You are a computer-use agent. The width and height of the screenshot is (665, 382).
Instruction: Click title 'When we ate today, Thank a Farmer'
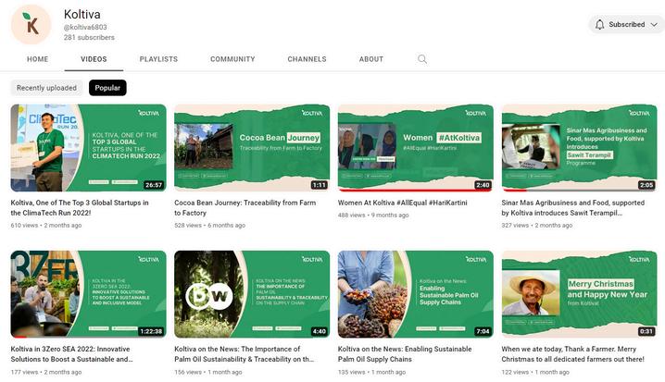[x=572, y=354]
